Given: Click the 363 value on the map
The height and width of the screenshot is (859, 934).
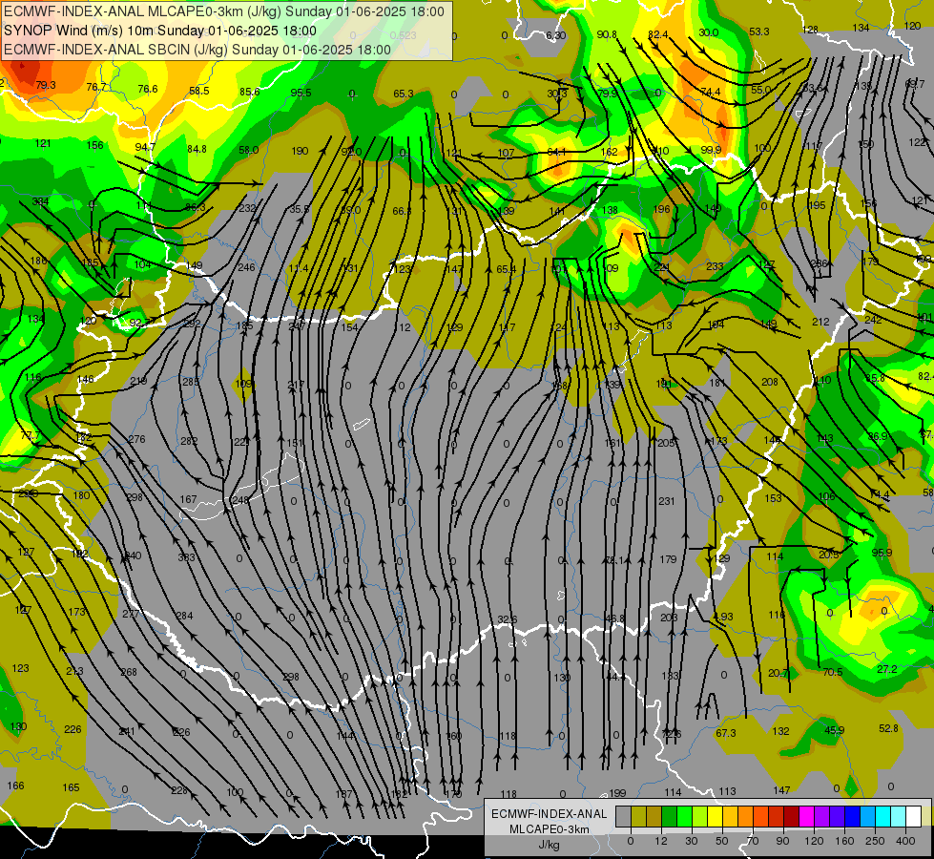Looking at the screenshot, I should click(186, 557).
